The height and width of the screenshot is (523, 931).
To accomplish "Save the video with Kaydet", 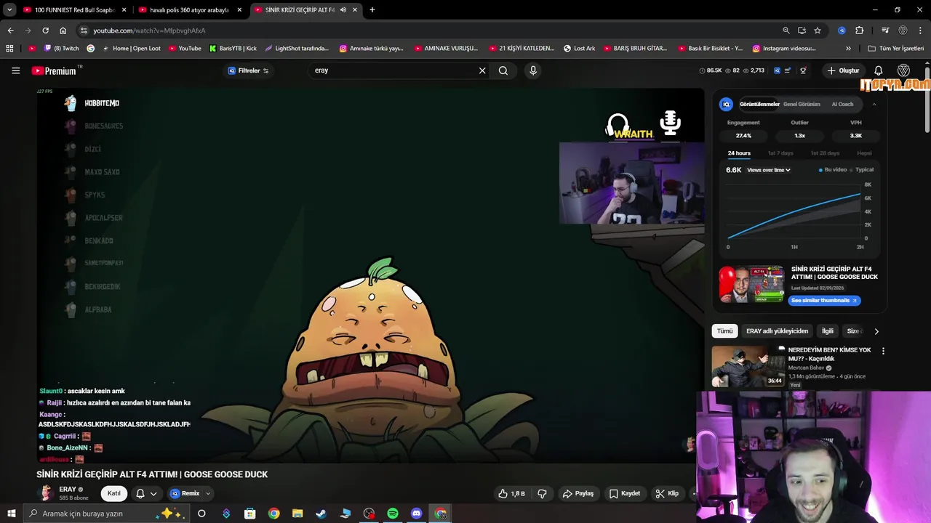I will pos(625,493).
